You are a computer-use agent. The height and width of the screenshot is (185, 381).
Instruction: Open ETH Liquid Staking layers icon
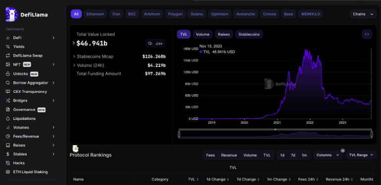(x=8, y=172)
